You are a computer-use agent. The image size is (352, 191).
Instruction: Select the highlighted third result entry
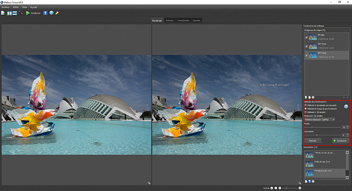(x=325, y=173)
